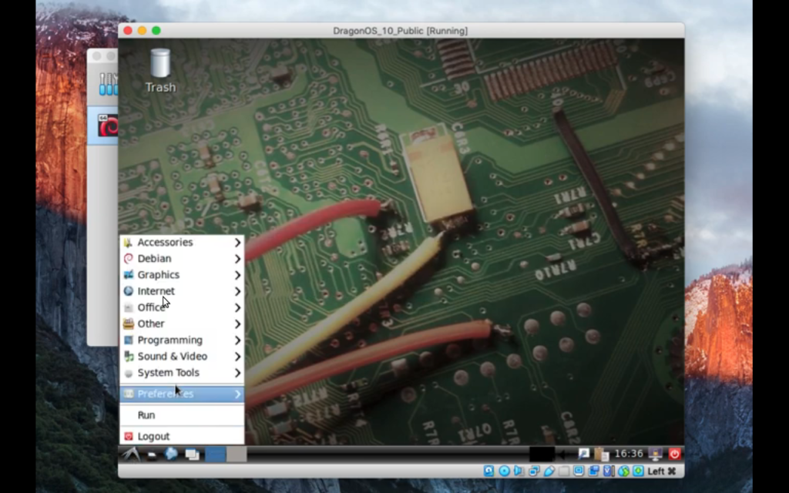Click the iconify all windows panel icon
The width and height of the screenshot is (789, 493).
tap(192, 454)
